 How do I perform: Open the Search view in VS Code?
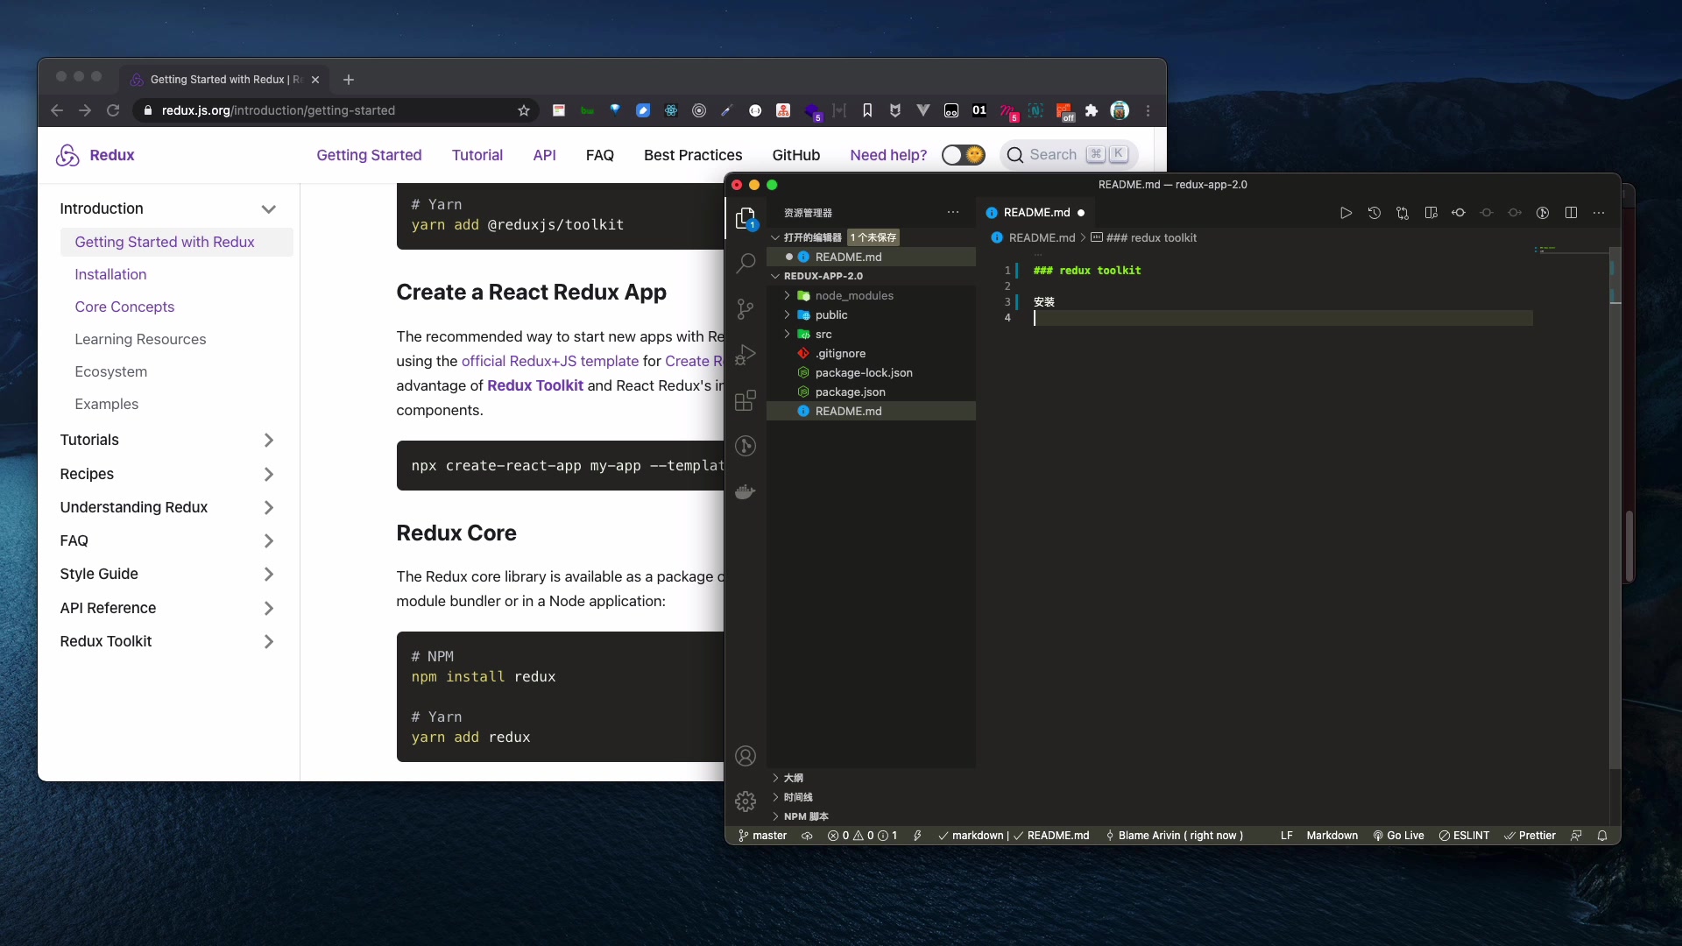pos(746,263)
